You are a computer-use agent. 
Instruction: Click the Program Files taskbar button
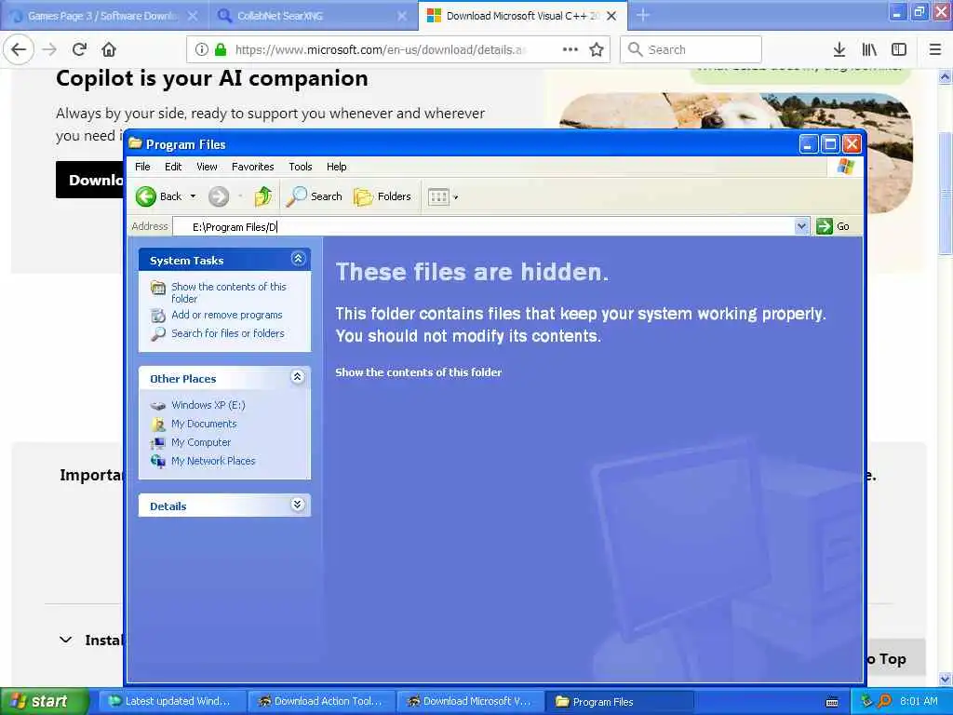point(619,702)
